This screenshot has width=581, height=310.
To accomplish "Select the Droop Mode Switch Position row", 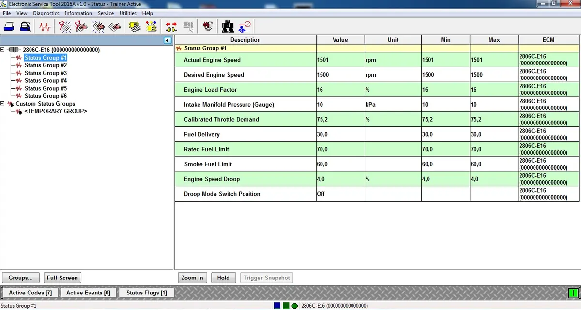I will pyautogui.click(x=377, y=194).
